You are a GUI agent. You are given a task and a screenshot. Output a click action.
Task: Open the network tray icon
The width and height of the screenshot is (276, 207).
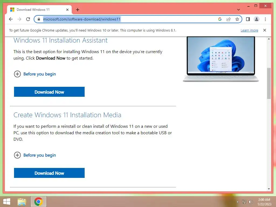point(244,202)
